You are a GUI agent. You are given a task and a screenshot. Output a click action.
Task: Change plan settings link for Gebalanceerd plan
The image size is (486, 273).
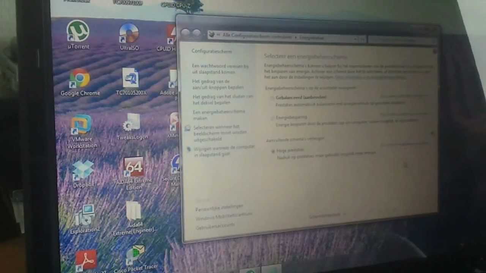[404, 96]
